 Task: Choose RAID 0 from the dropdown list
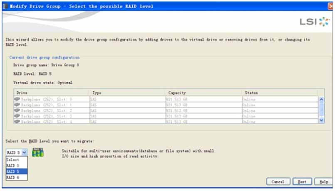click(x=12, y=165)
